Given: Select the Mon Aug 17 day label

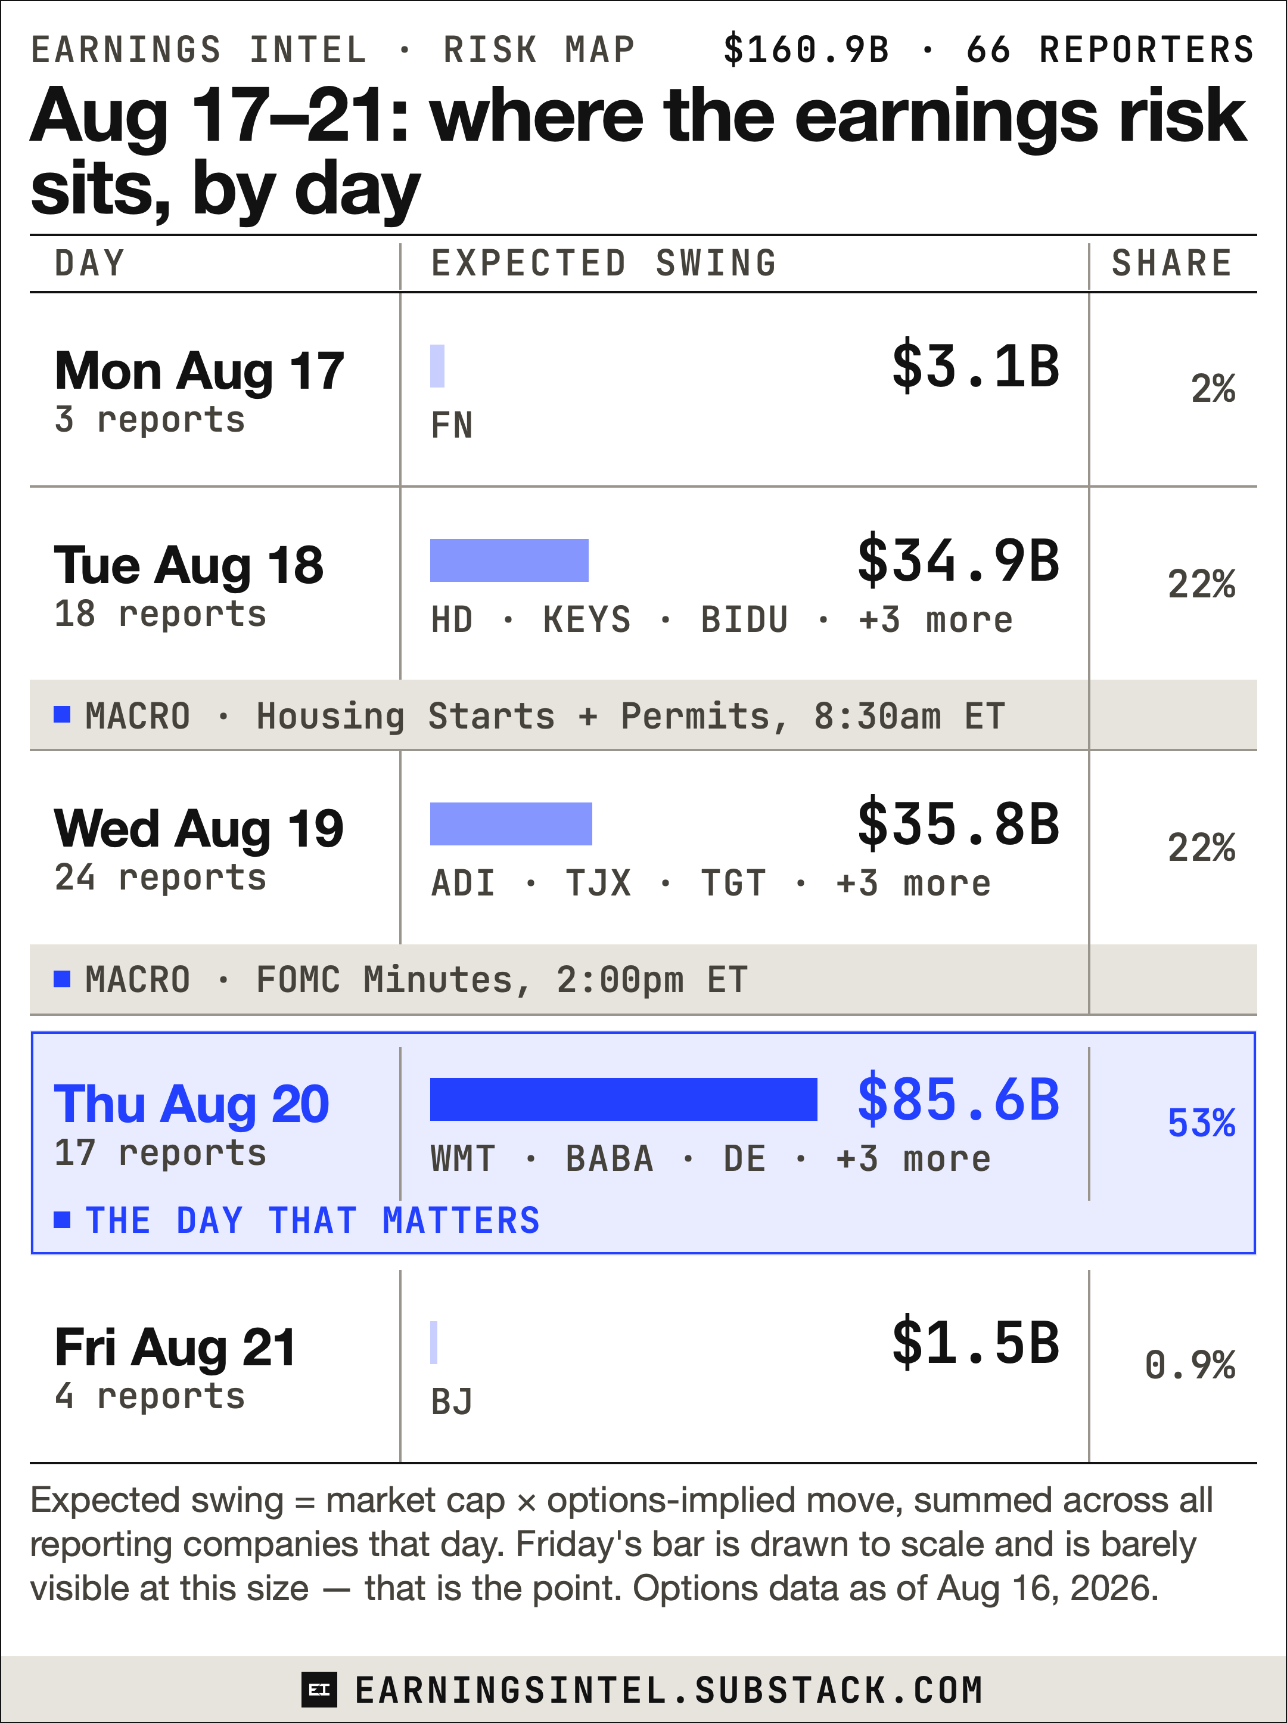Looking at the screenshot, I should click(200, 371).
